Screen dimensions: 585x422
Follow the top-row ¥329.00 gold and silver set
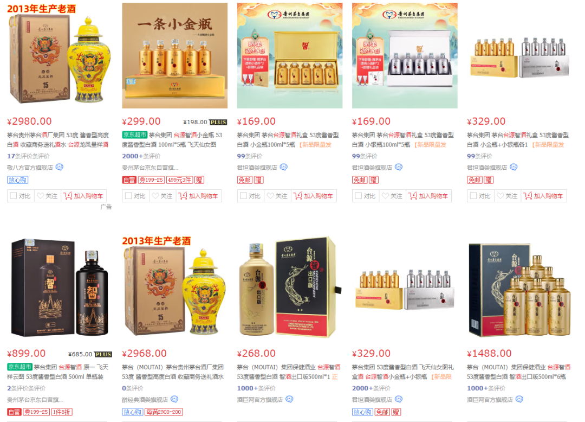(x=506, y=196)
